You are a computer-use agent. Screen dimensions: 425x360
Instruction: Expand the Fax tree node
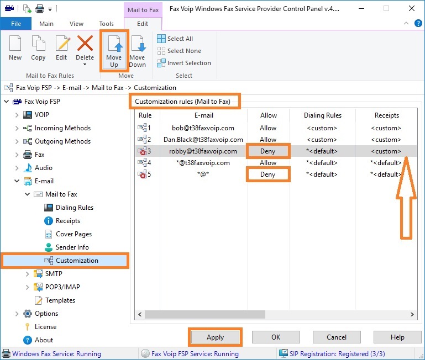click(17, 155)
